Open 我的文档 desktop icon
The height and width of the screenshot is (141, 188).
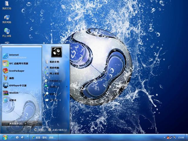click(x=6, y=5)
